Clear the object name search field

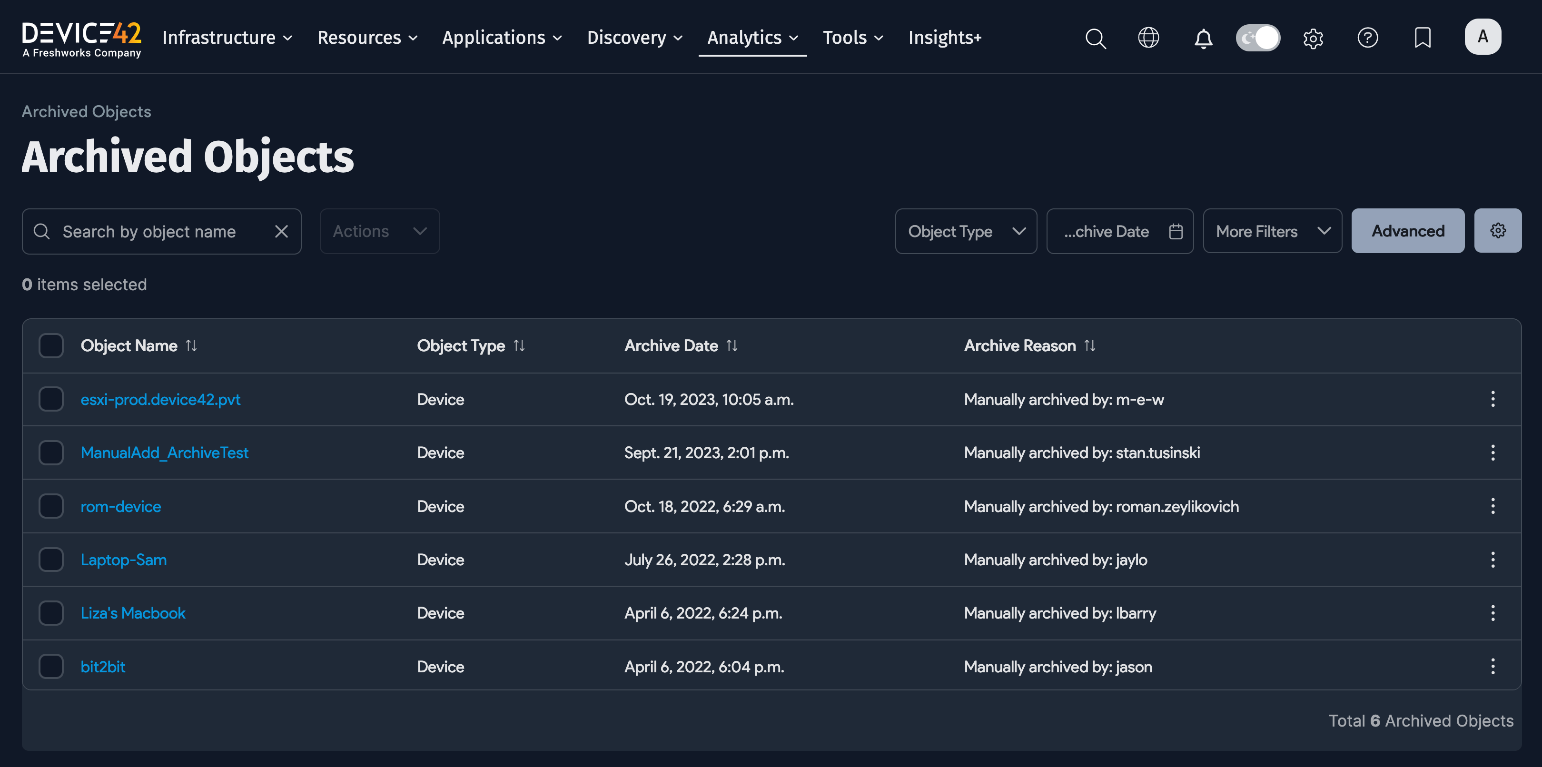point(281,231)
